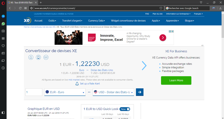The image size is (224, 119).
Task: Toggle the sidebar panel button at bottom left
Action: [3, 113]
